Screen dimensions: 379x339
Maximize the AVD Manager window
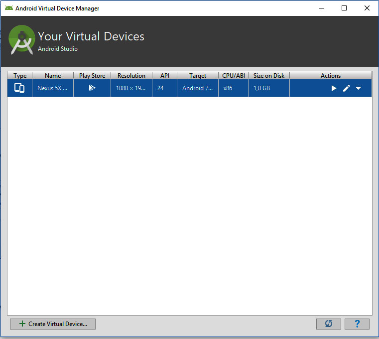344,8
